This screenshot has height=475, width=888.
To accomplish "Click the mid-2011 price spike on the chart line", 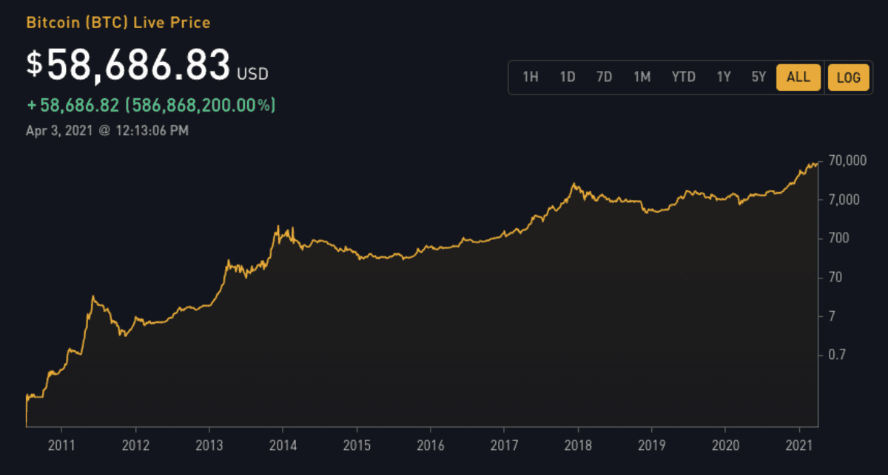I will click(x=92, y=296).
